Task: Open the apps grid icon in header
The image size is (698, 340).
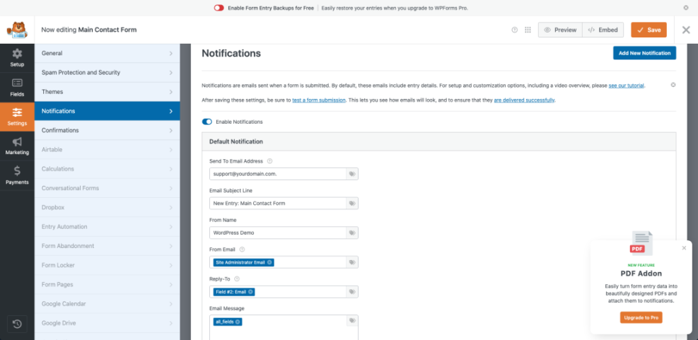Action: (528, 30)
